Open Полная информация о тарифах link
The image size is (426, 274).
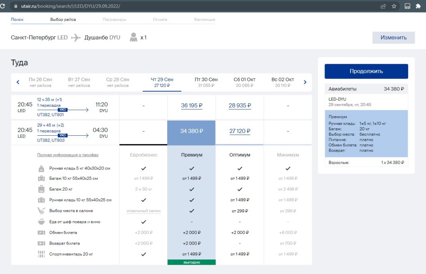coord(68,155)
